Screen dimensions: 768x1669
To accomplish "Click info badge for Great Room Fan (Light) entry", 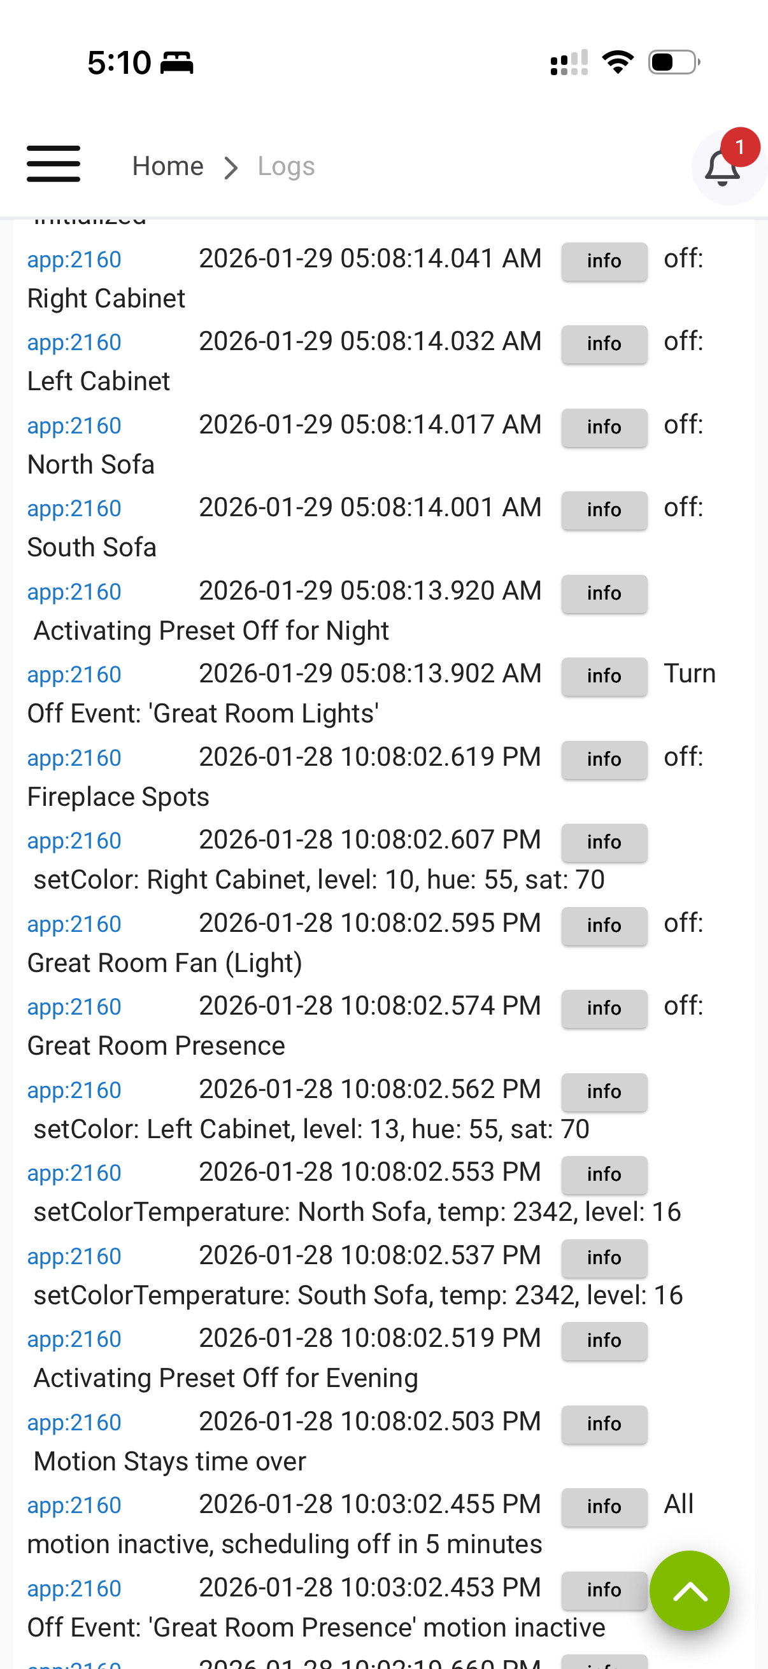I will [x=604, y=926].
